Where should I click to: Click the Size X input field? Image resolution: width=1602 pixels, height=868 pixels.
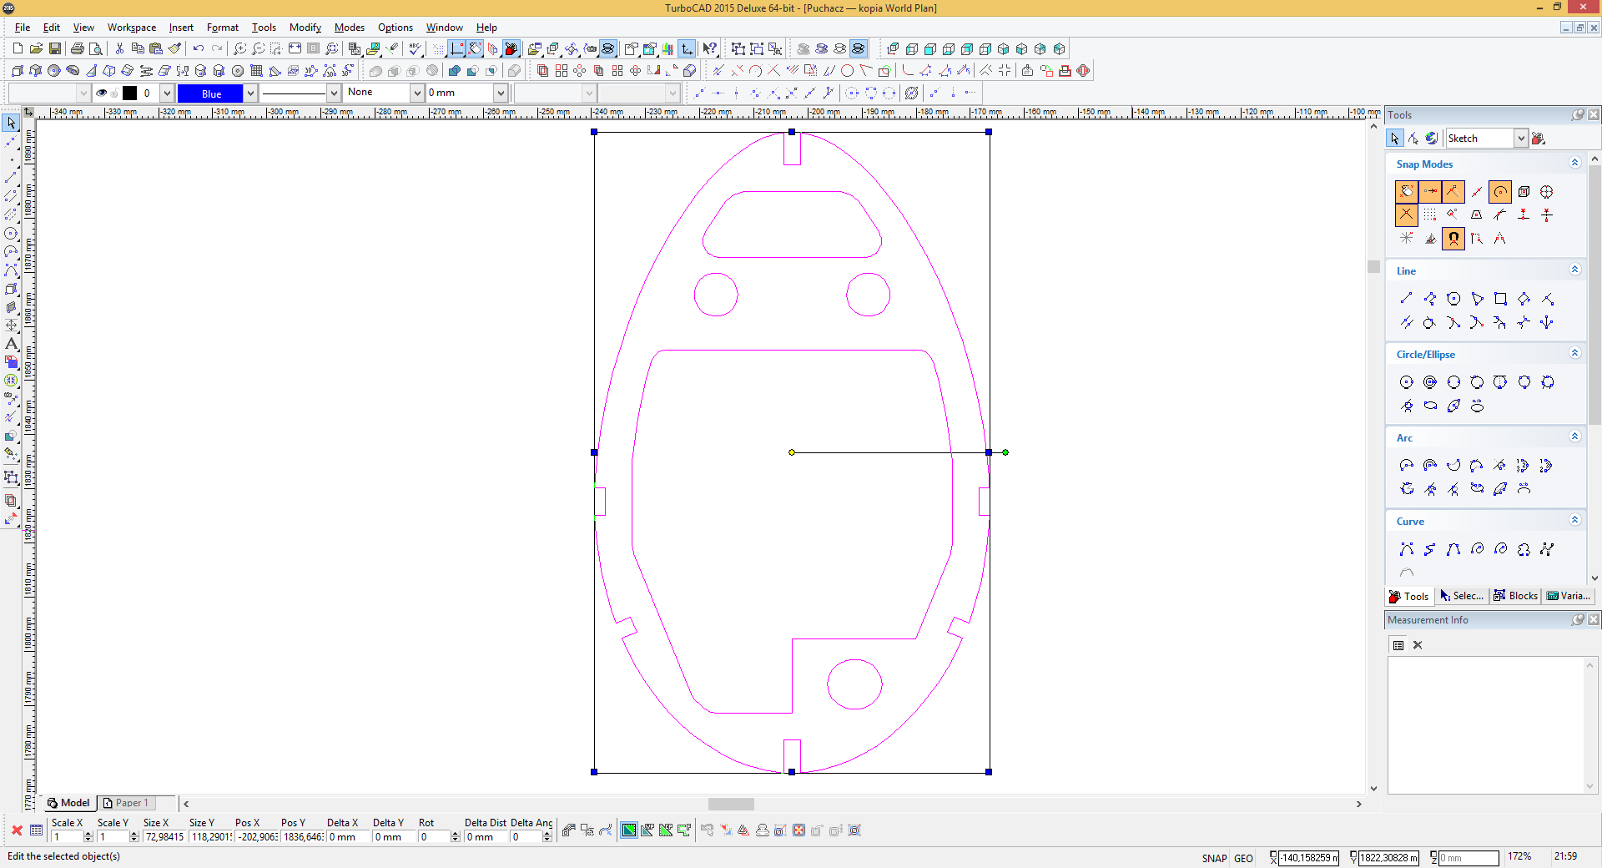tap(164, 837)
